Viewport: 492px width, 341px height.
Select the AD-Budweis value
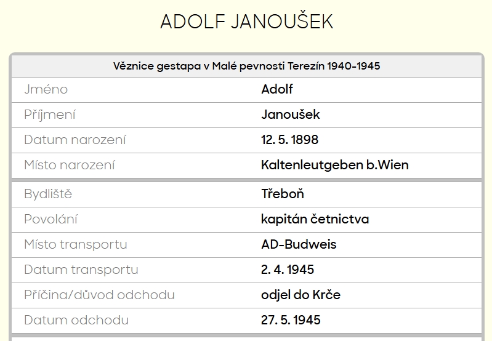pyautogui.click(x=299, y=244)
